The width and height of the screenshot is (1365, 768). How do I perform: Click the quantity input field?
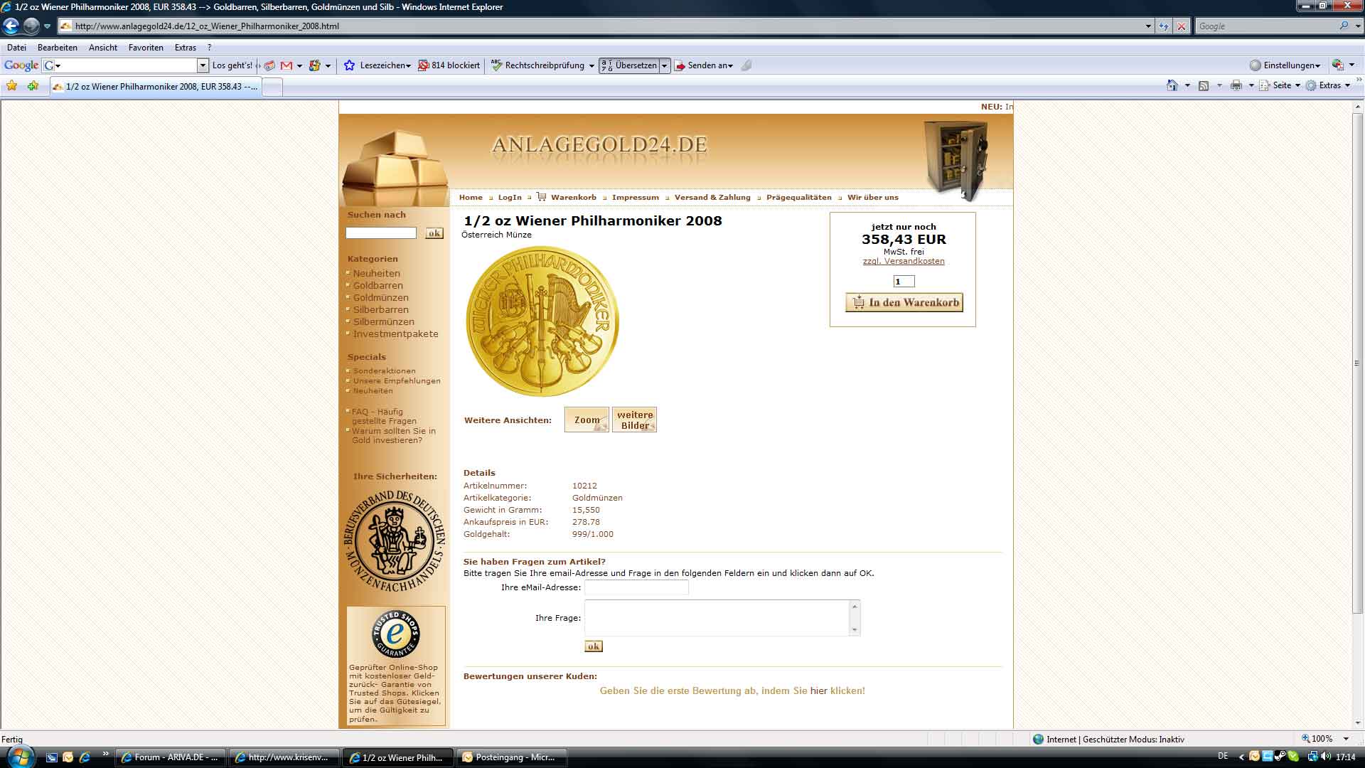click(x=904, y=282)
